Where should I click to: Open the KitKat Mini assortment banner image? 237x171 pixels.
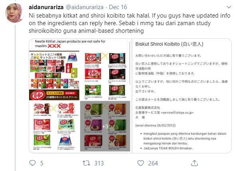point(54,76)
